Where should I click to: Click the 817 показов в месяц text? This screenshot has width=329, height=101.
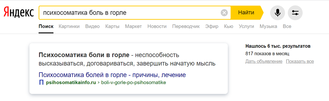[x=267, y=54]
